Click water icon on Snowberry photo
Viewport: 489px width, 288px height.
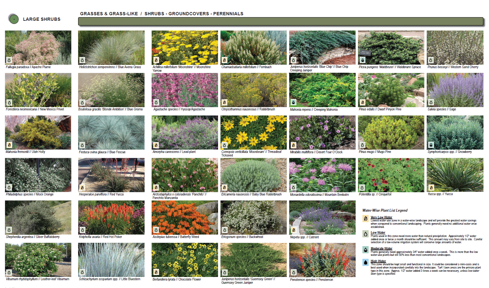tap(431, 145)
